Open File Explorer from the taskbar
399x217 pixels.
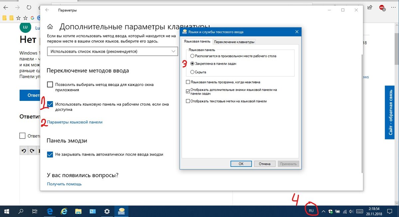(x=78, y=211)
